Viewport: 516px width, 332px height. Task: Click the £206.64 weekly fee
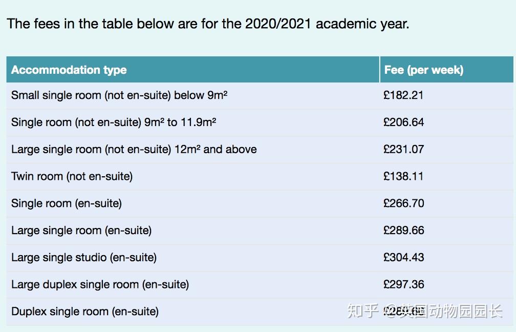[x=403, y=122]
